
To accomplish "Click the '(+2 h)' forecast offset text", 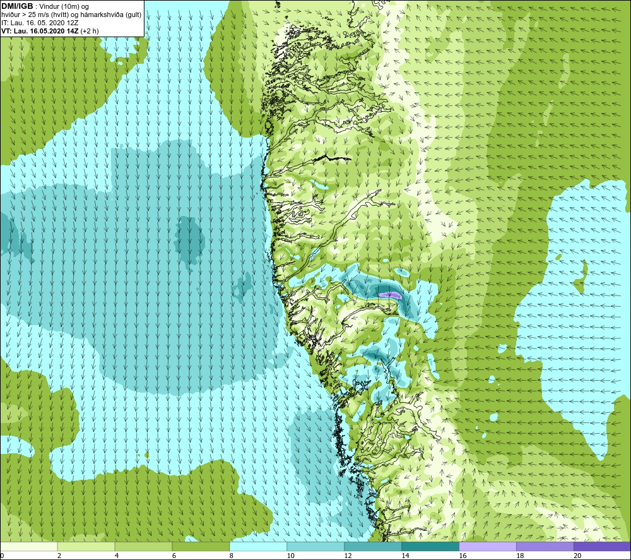I will click(x=90, y=31).
